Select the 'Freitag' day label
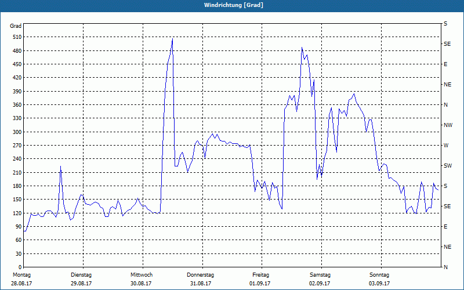 (x=260, y=275)
